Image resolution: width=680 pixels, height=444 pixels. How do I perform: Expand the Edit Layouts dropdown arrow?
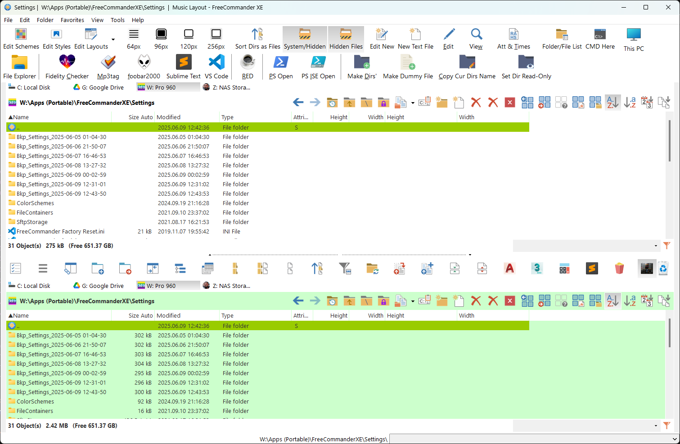tap(113, 40)
